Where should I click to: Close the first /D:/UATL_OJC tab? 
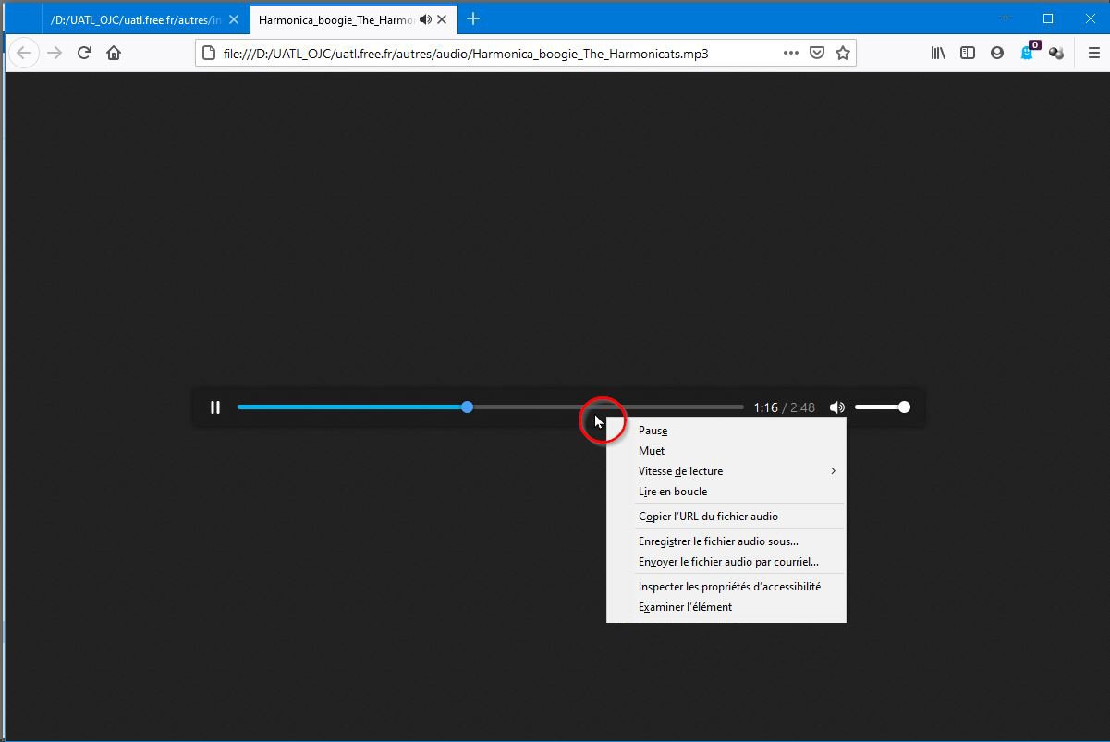tap(234, 19)
